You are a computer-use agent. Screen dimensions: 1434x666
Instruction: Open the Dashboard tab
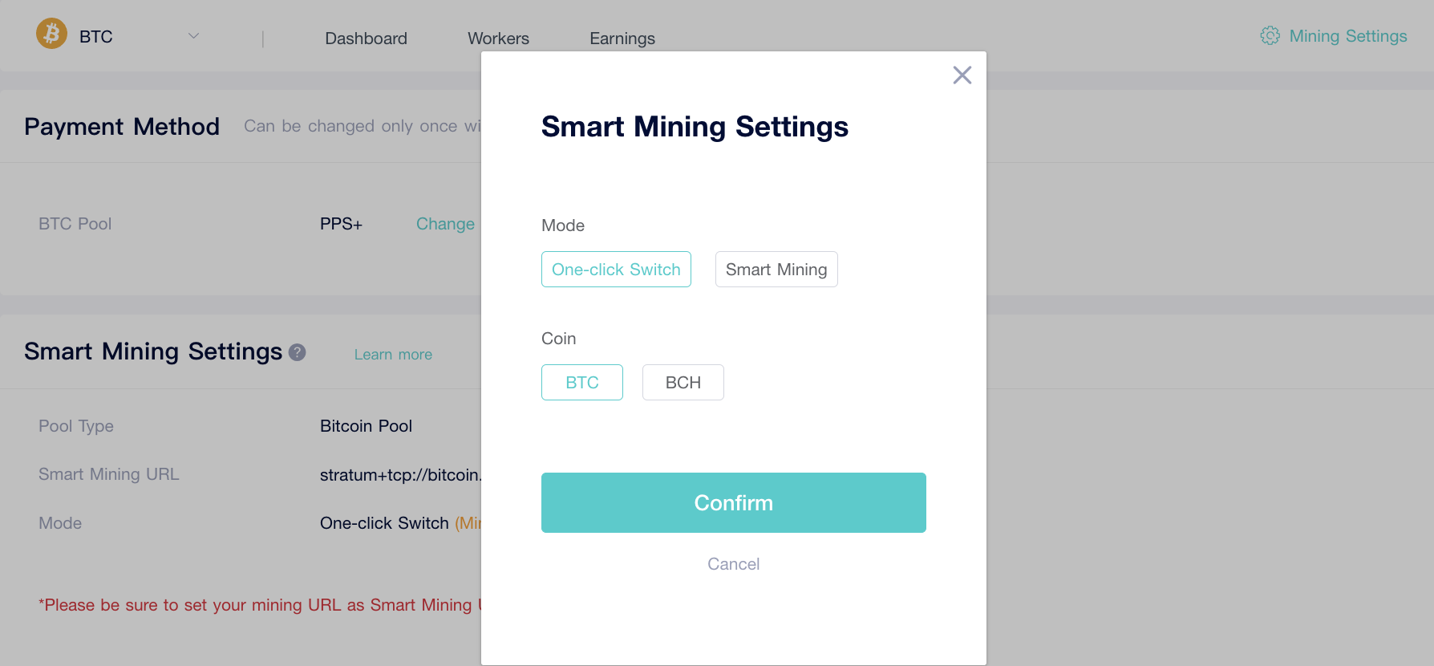tap(367, 39)
